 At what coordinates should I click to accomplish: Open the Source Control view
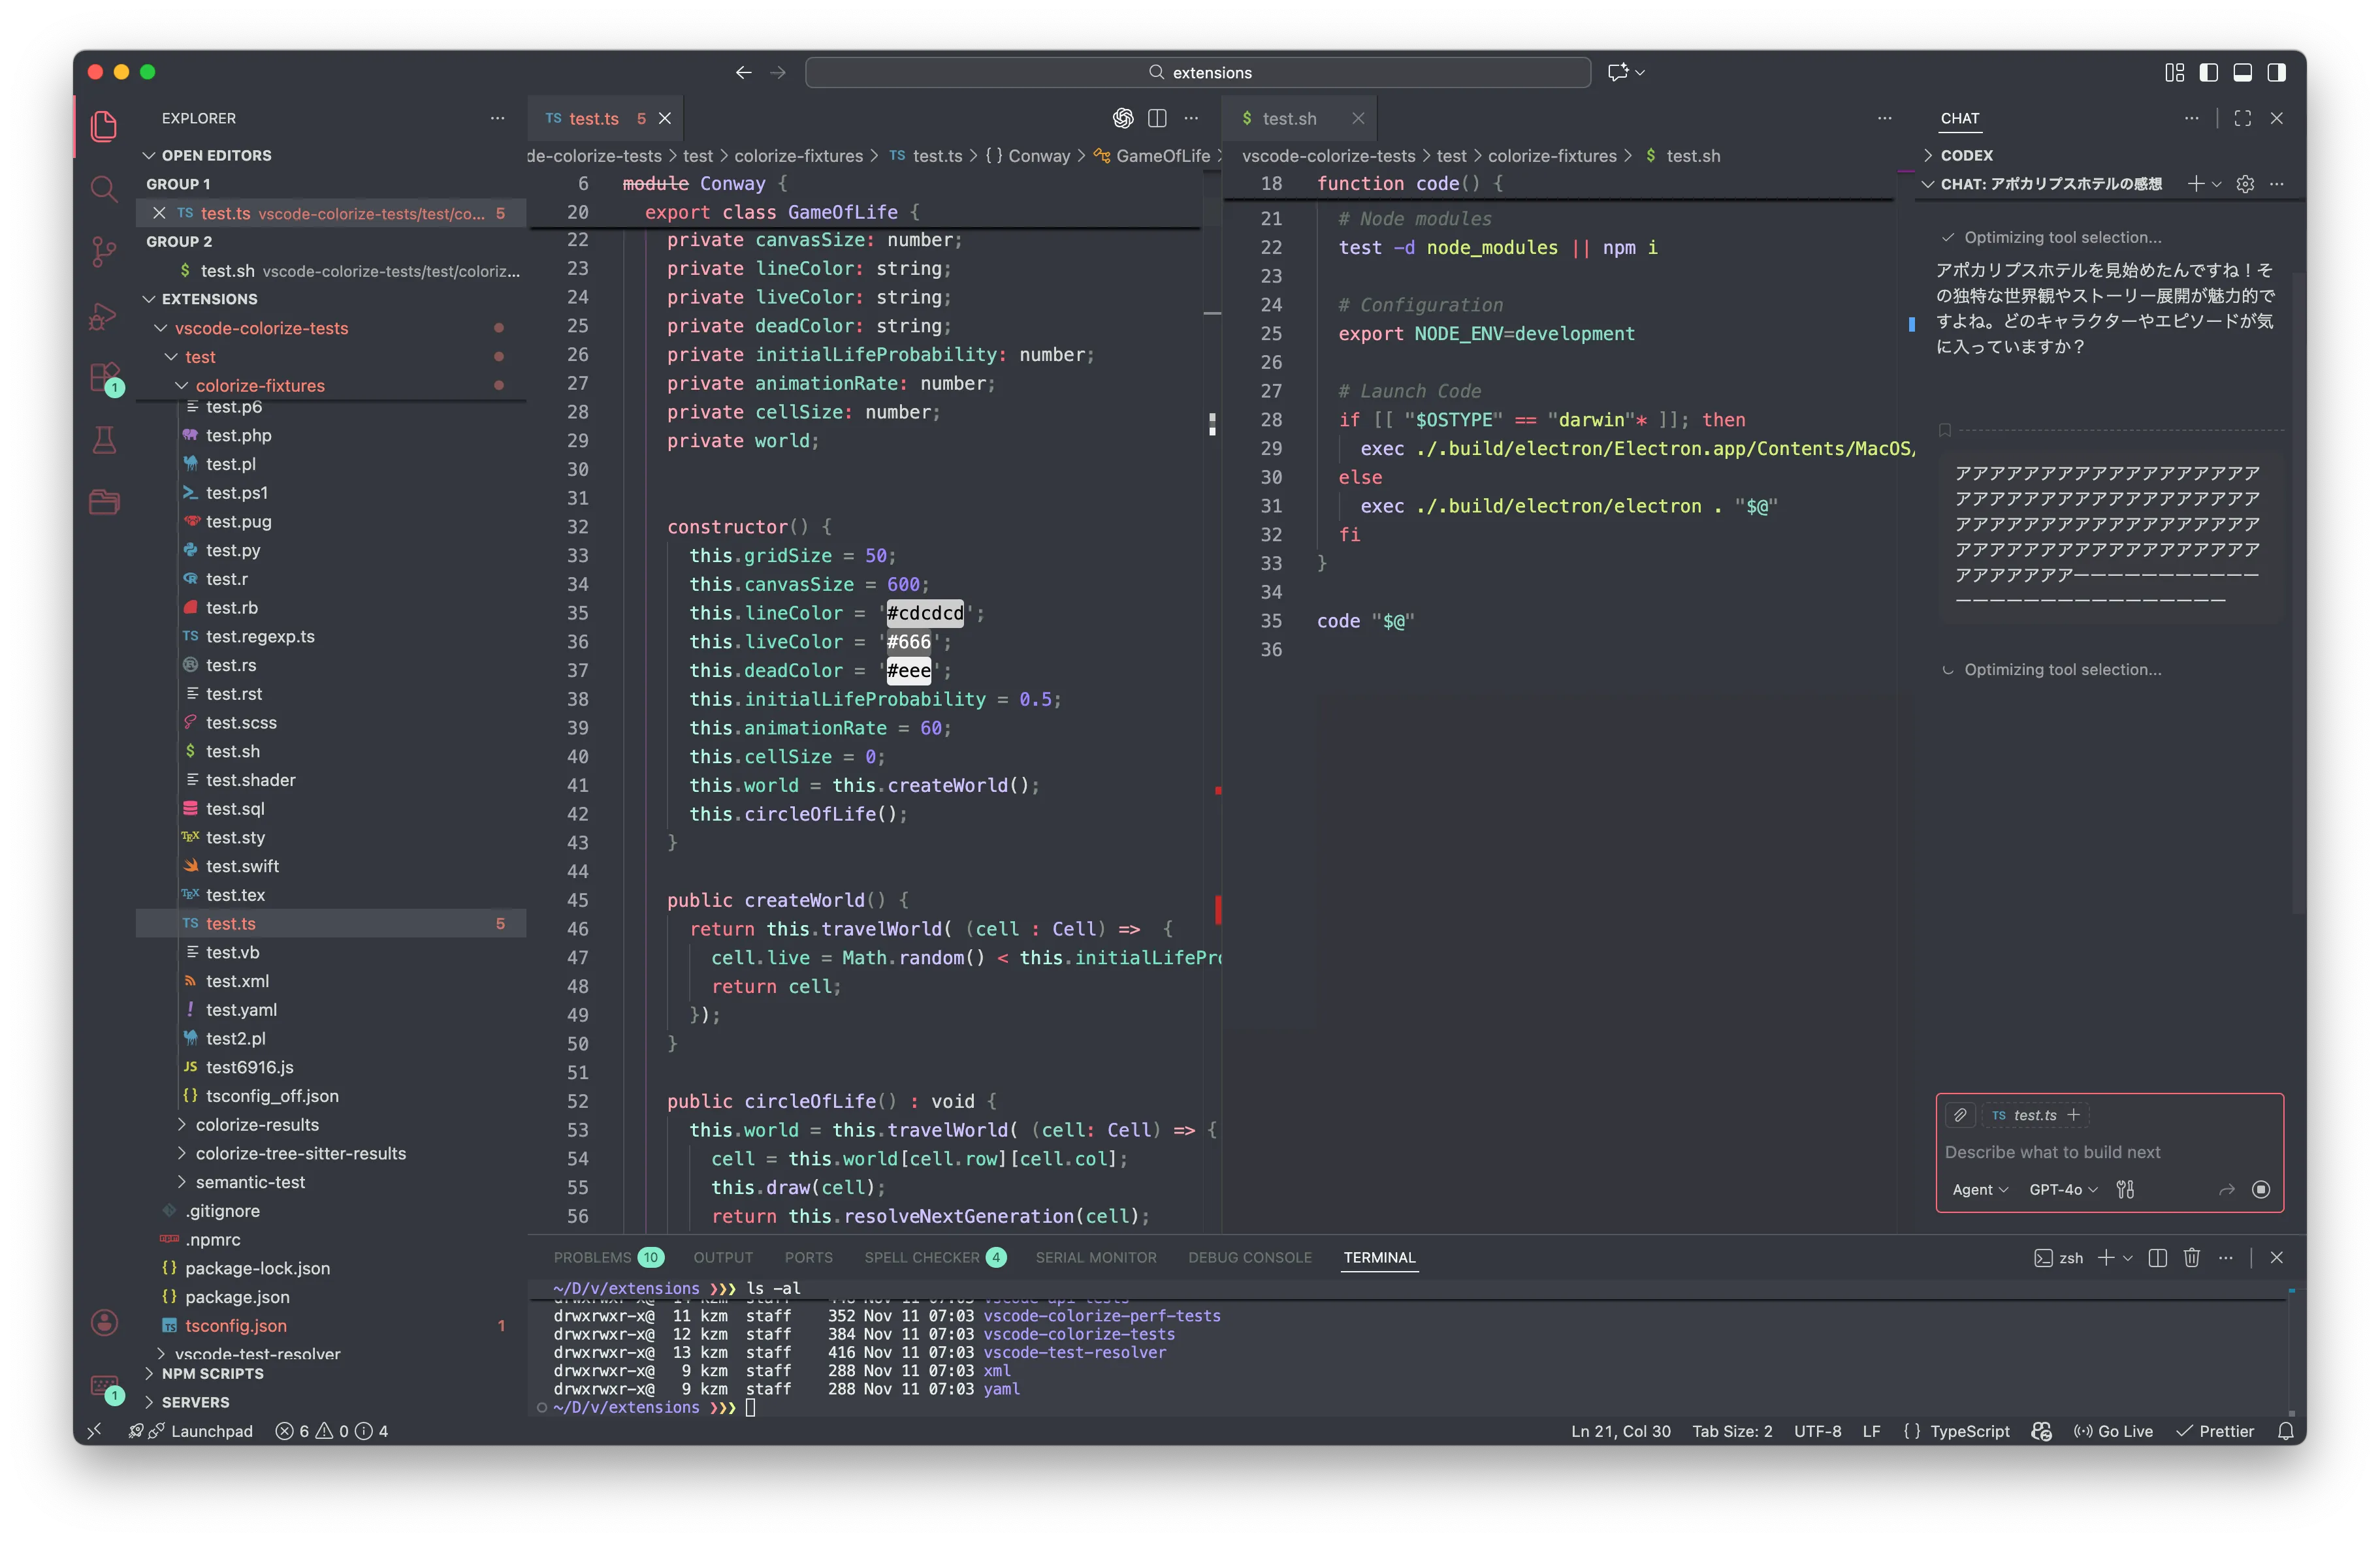click(x=104, y=251)
